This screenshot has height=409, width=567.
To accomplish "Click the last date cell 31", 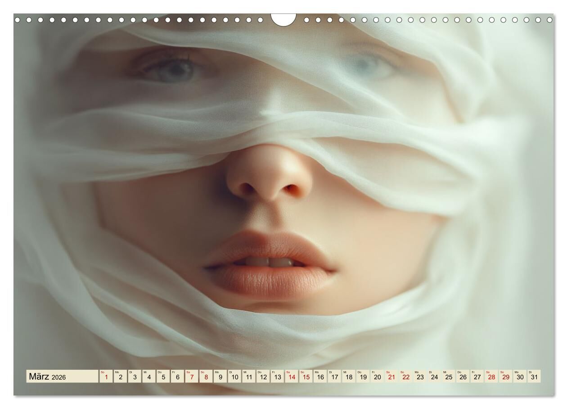I will 534,377.
